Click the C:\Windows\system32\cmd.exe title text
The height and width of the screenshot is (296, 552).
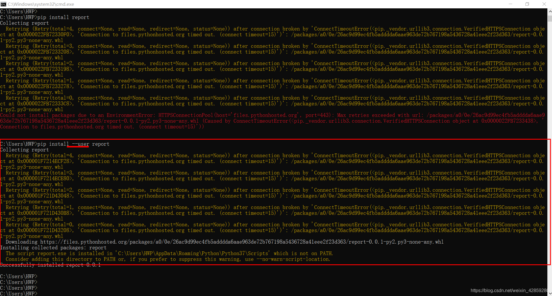click(x=41, y=4)
